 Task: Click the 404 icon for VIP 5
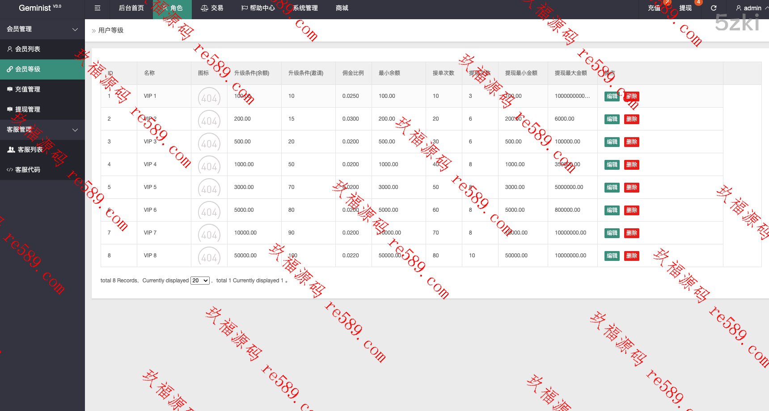pyautogui.click(x=209, y=188)
